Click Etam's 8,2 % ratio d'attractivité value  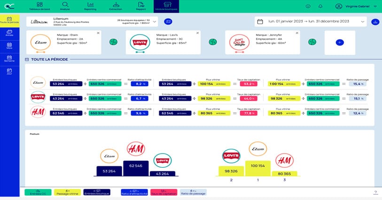(x=140, y=84)
